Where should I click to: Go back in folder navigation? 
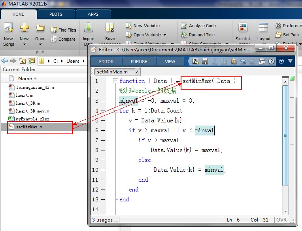tap(4, 61)
